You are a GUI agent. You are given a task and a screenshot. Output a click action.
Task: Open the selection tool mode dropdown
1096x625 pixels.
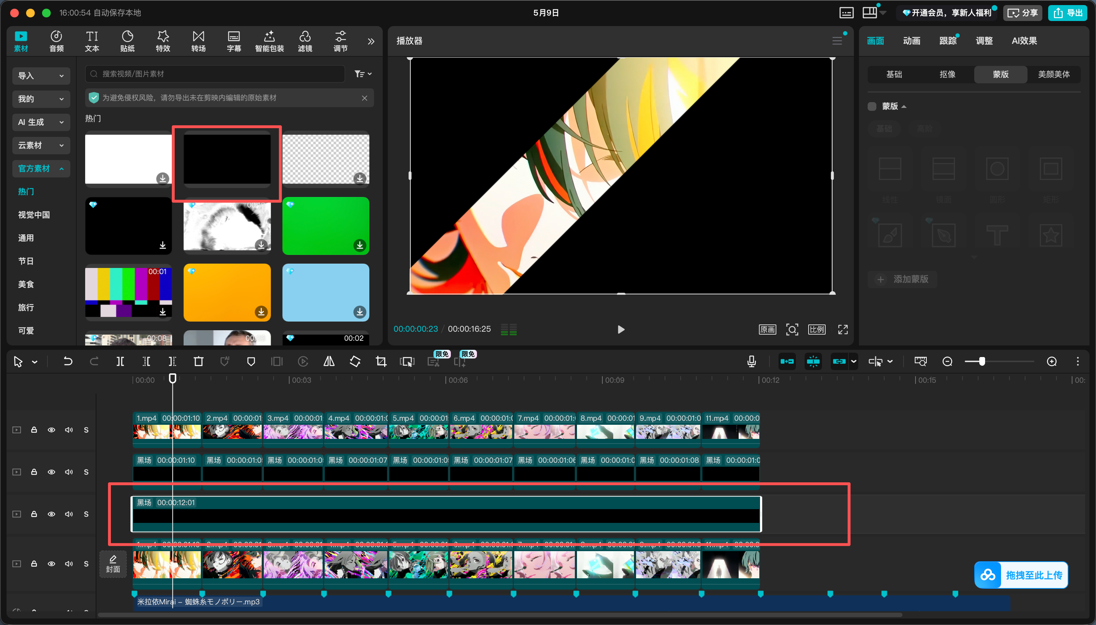pos(35,362)
